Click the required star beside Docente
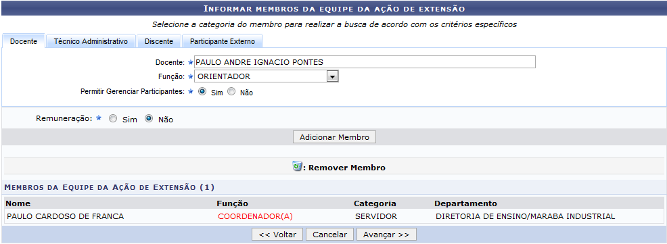Image resolution: width=667 pixels, height=244 pixels. click(x=191, y=62)
